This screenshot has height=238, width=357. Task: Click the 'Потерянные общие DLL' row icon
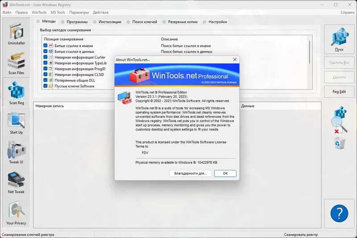pos(50,80)
